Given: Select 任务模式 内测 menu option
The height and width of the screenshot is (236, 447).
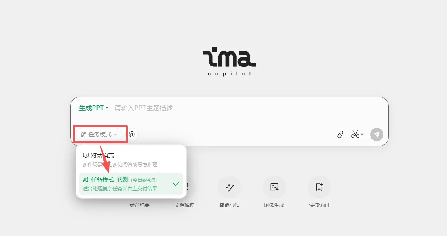Looking at the screenshot, I should click(131, 184).
